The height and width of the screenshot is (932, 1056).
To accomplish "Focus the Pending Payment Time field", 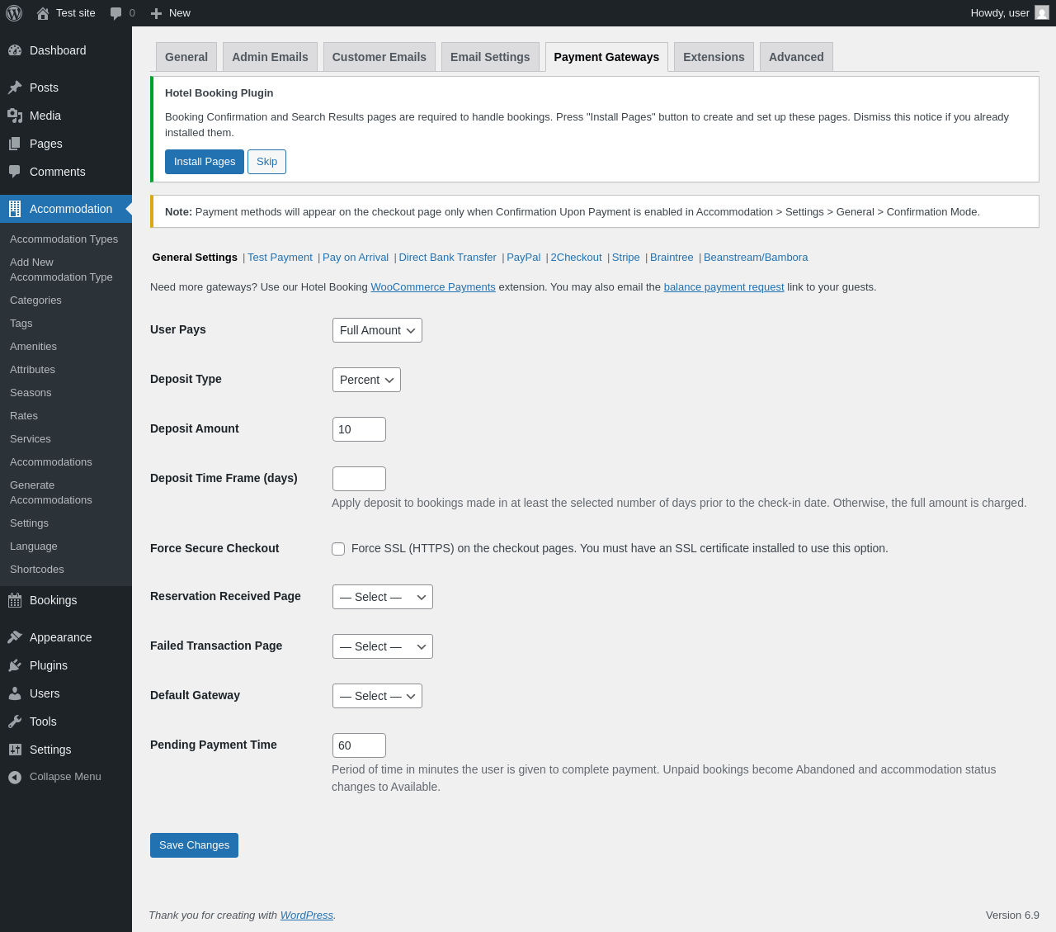I will point(359,745).
